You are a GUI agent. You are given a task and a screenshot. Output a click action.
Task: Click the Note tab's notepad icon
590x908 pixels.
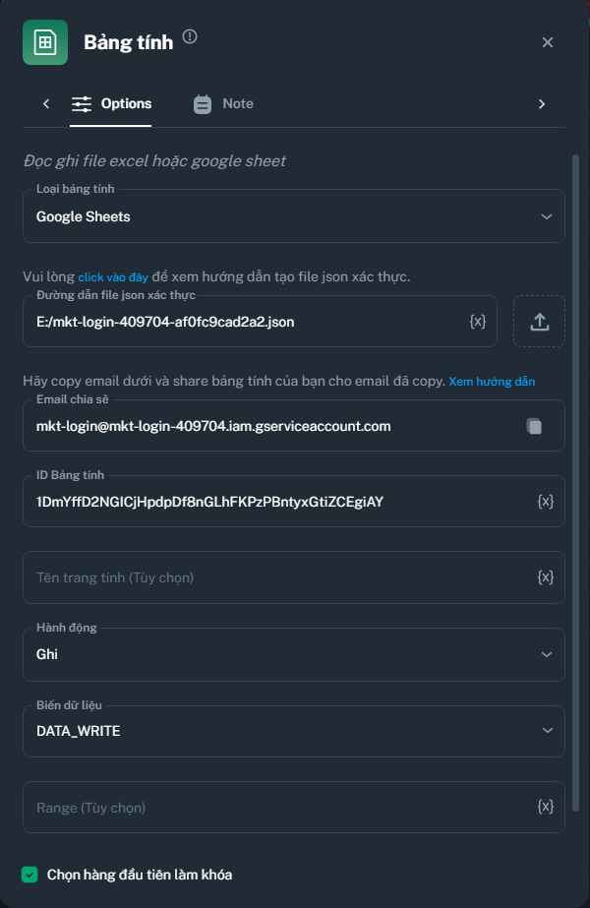[x=202, y=103]
